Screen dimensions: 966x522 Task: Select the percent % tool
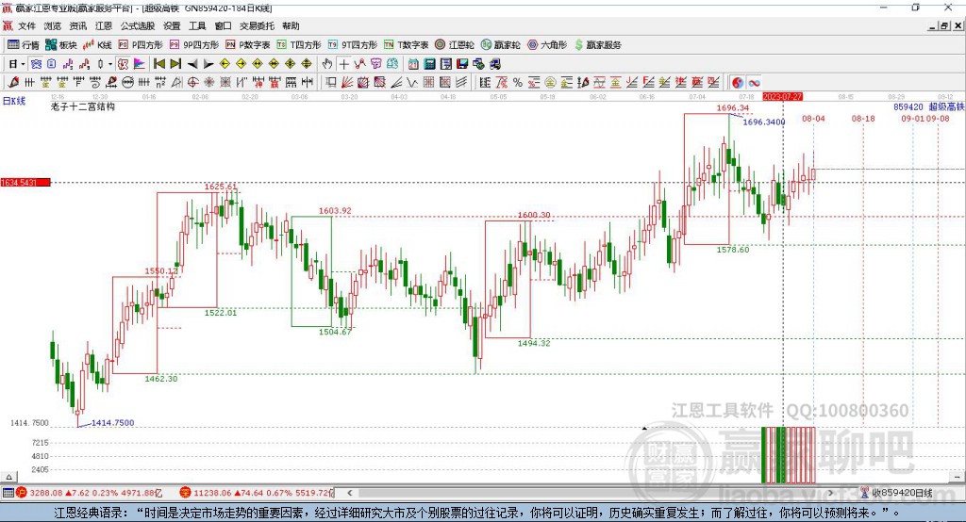coord(518,83)
